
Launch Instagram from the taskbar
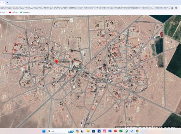(x=105, y=131)
